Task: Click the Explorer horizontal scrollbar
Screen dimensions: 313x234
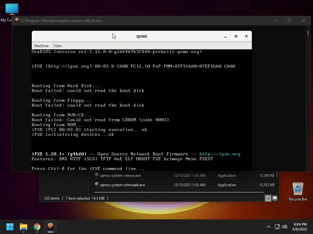Action: tap(179, 192)
